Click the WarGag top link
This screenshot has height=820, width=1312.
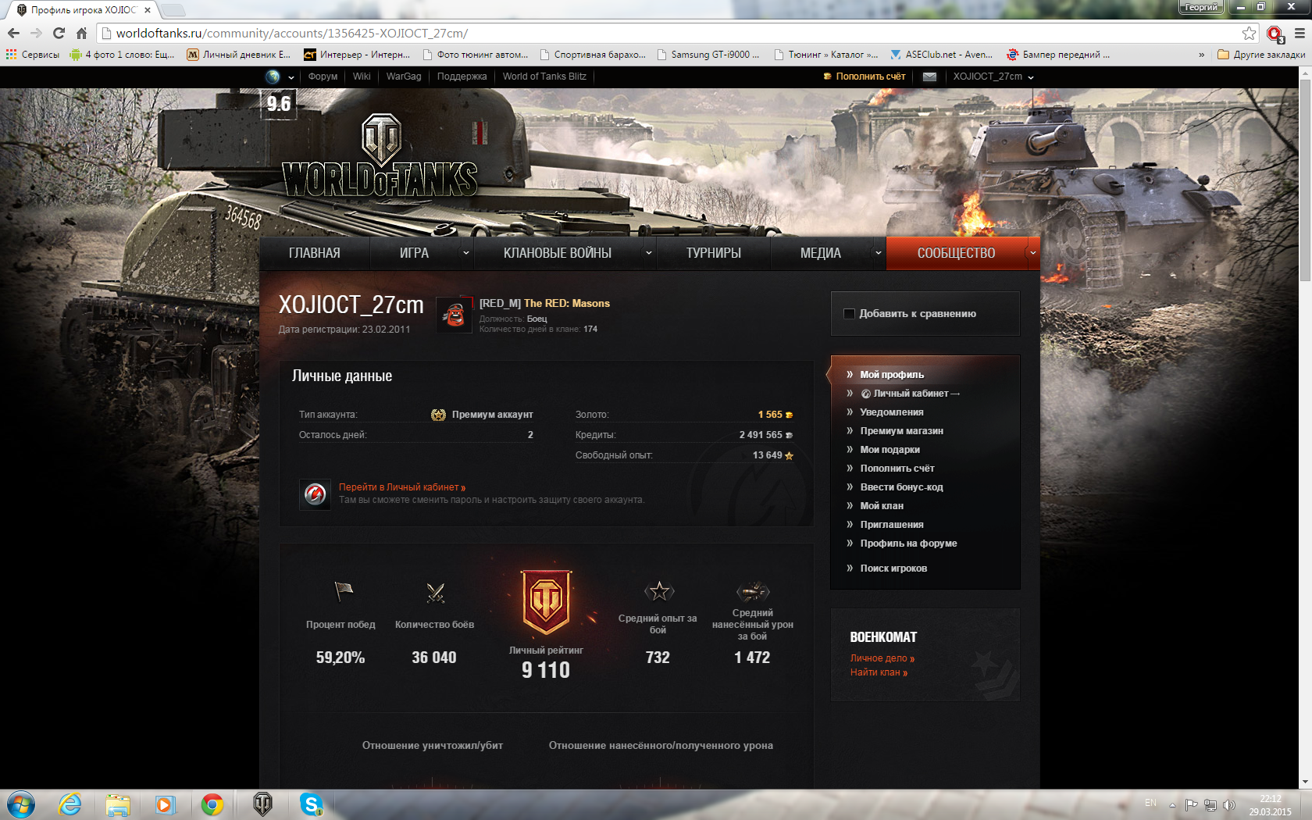click(404, 77)
